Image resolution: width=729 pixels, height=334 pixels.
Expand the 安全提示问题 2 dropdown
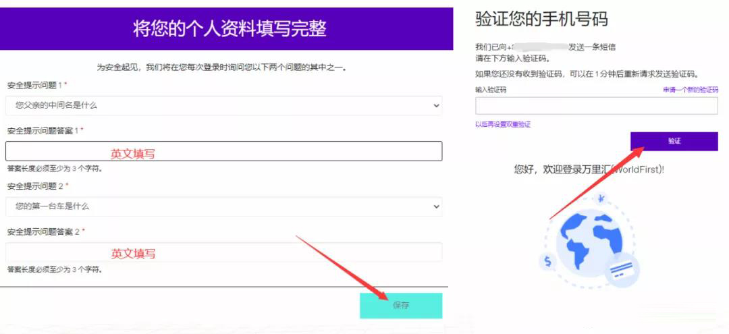(223, 206)
